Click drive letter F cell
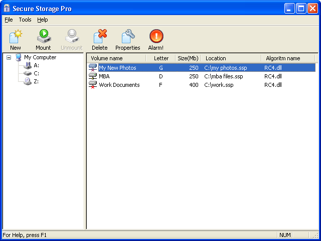The height and width of the screenshot is (241, 321). click(160, 85)
